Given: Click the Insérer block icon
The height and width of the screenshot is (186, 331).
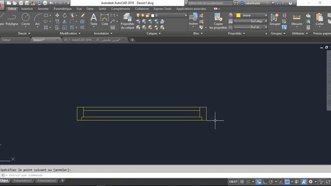Looking at the screenshot, I should click(193, 19).
